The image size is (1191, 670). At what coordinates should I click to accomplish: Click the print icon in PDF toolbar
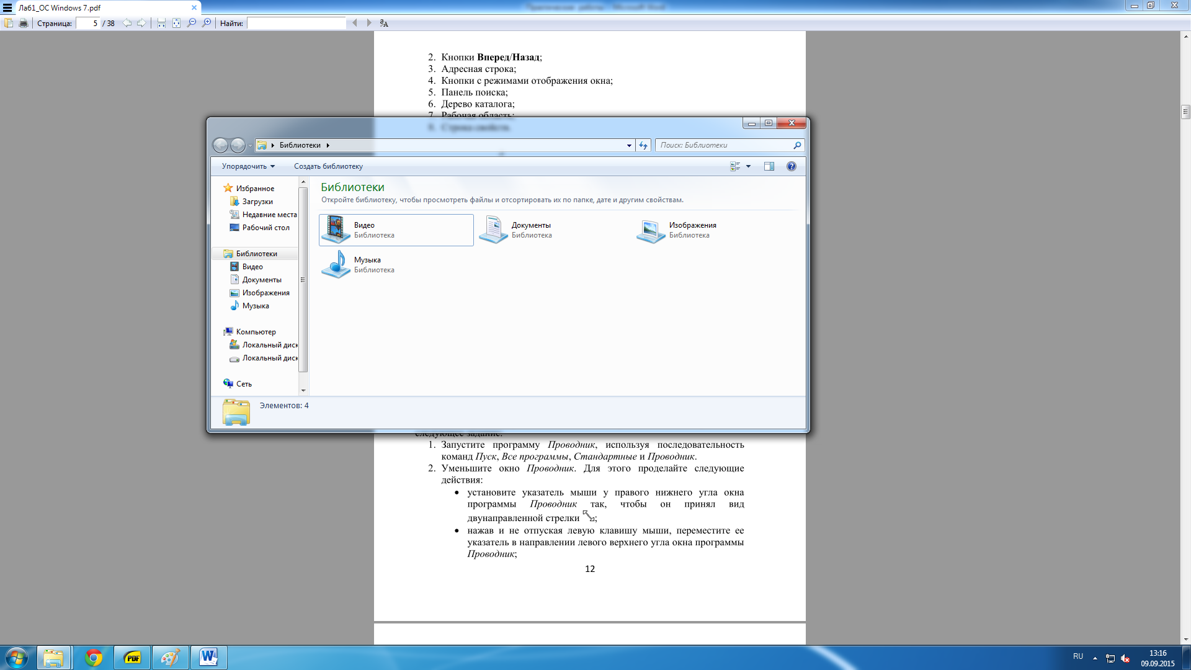click(x=24, y=23)
